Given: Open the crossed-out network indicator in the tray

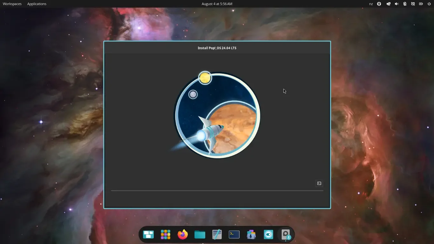Looking at the screenshot, I should pyautogui.click(x=413, y=4).
